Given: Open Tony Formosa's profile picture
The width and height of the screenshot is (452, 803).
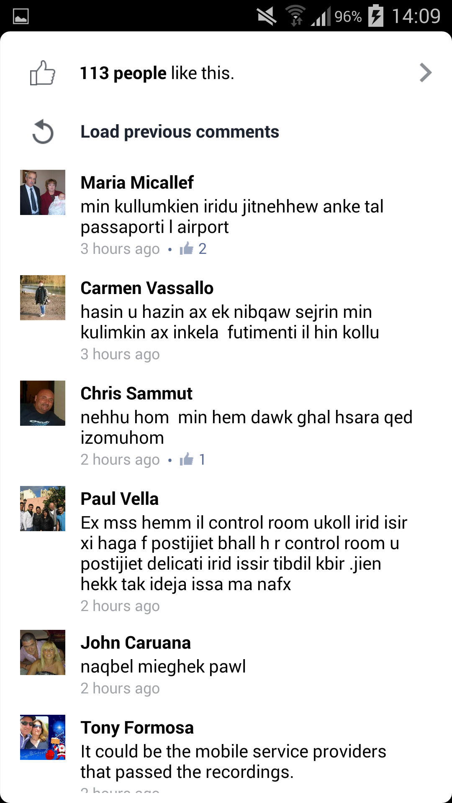Looking at the screenshot, I should click(43, 737).
